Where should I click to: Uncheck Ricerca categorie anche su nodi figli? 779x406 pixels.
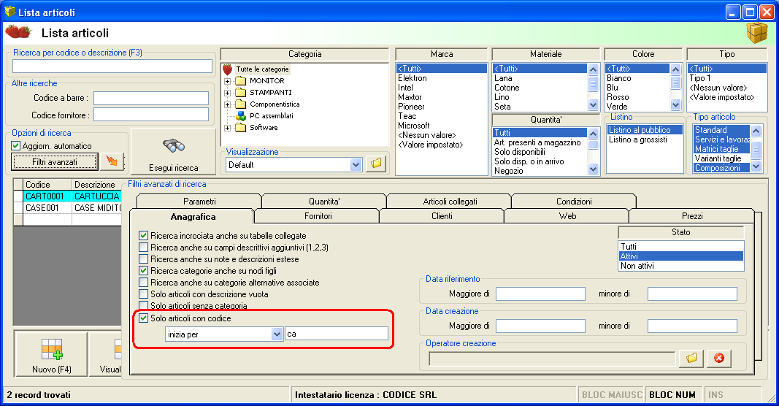click(144, 270)
